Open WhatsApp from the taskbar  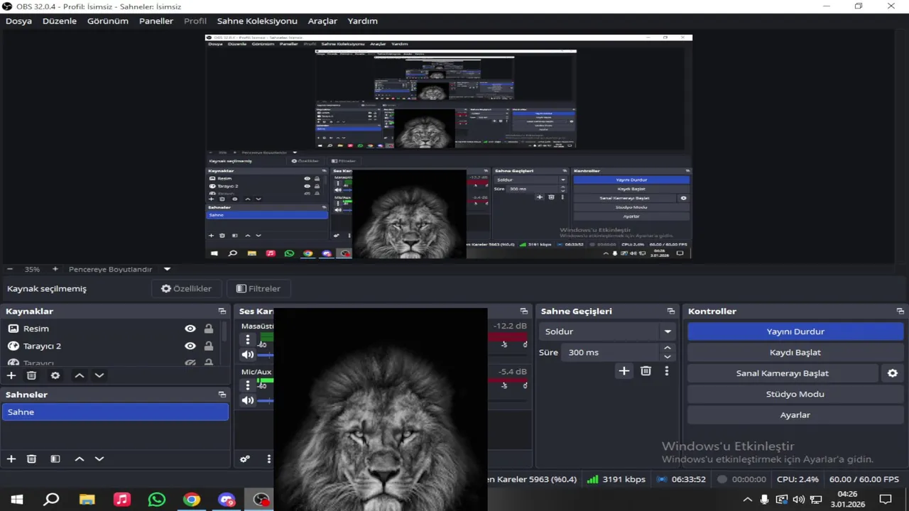point(157,500)
